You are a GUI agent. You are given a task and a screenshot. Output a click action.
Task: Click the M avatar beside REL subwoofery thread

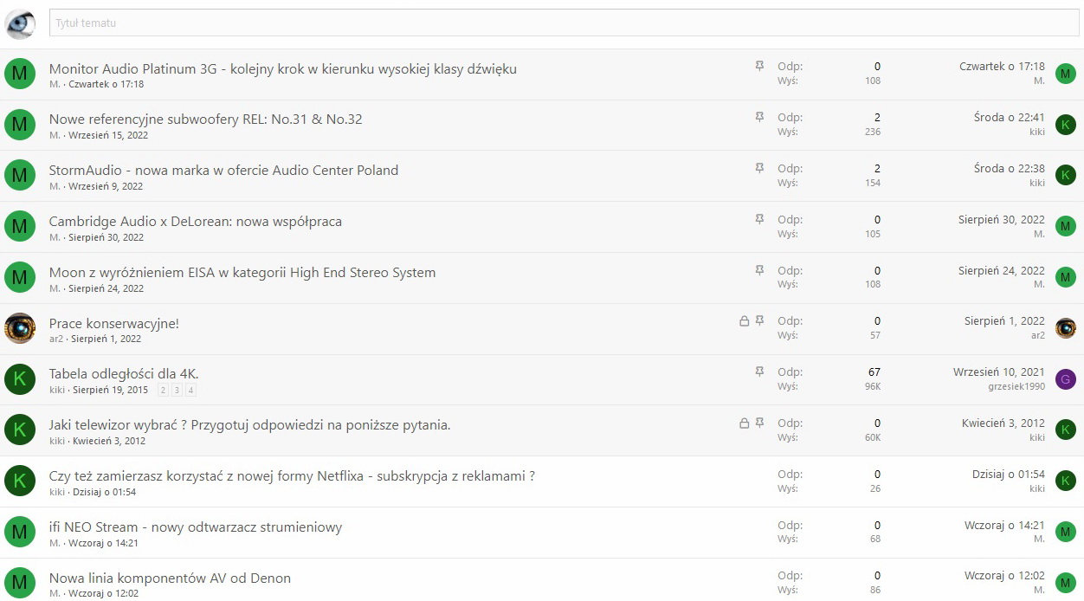click(20, 126)
